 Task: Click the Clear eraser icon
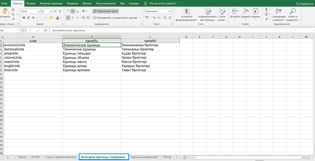point(266,19)
